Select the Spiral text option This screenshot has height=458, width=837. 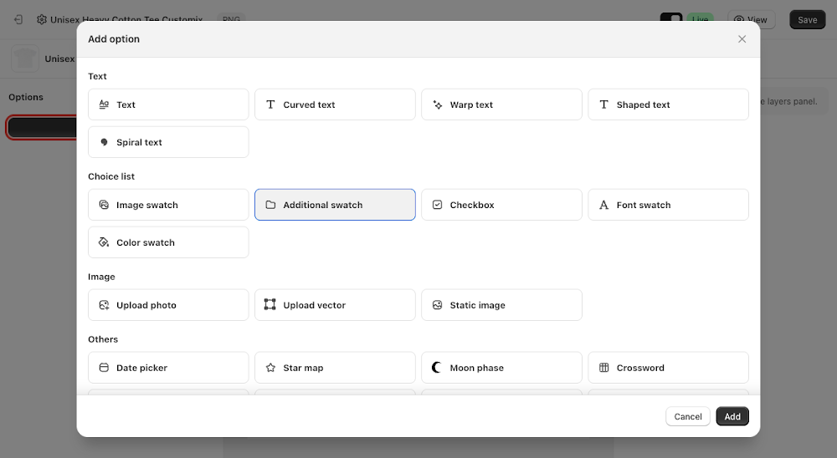pyautogui.click(x=168, y=142)
